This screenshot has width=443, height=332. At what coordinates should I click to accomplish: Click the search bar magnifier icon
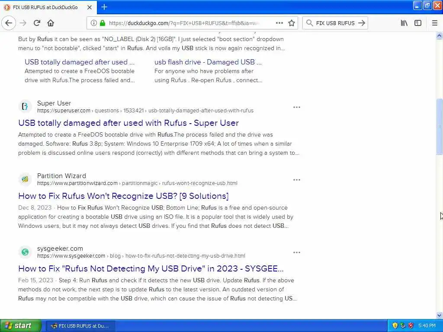tap(309, 23)
